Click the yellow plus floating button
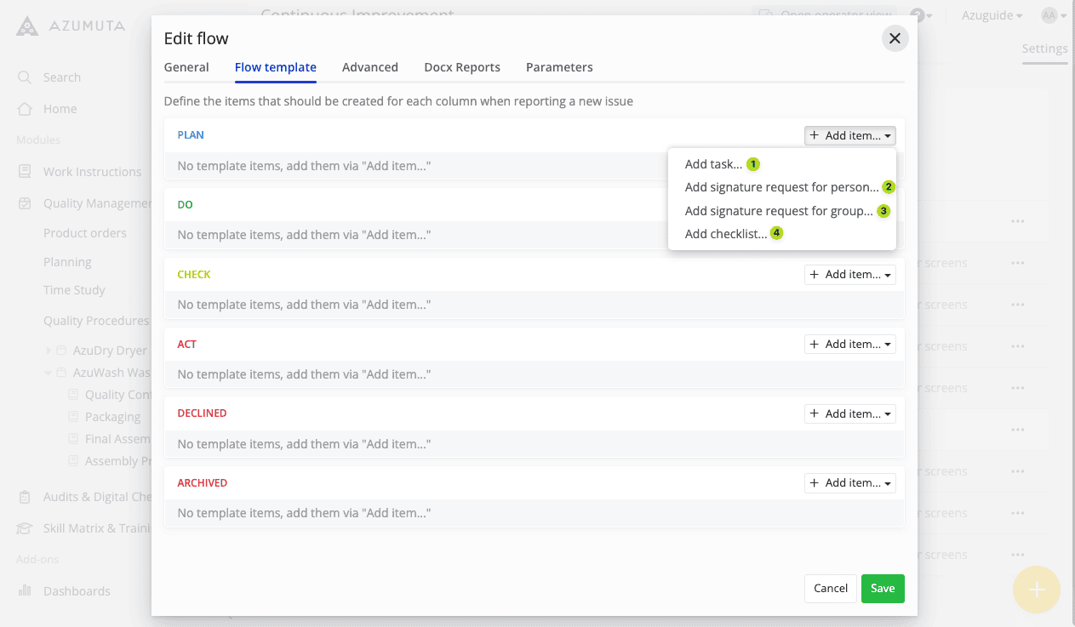 pos(1036,590)
